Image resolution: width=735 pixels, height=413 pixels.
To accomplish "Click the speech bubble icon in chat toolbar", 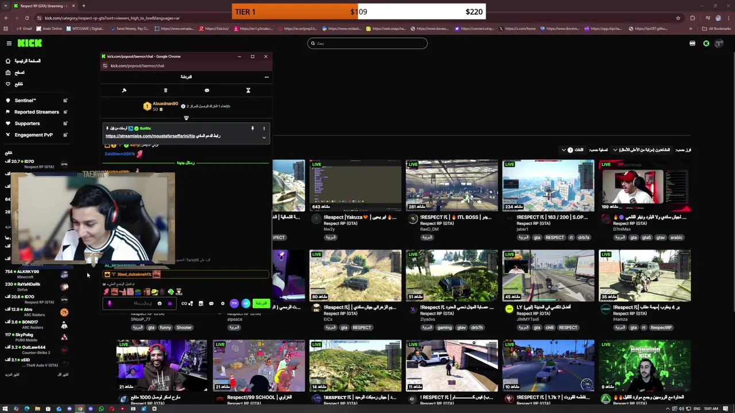I will tap(207, 90).
